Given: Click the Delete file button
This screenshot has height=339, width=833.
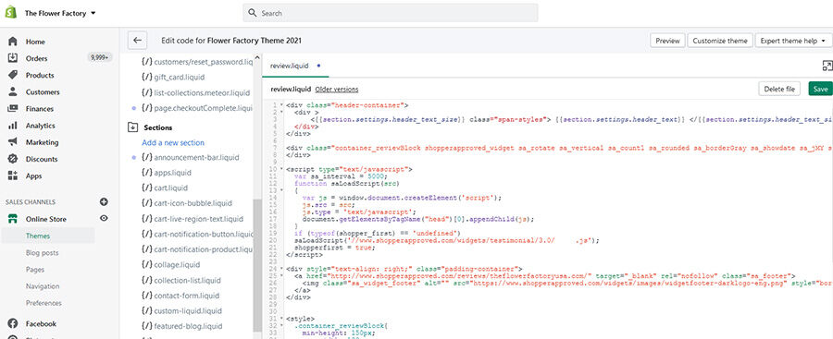Looking at the screenshot, I should click(778, 89).
